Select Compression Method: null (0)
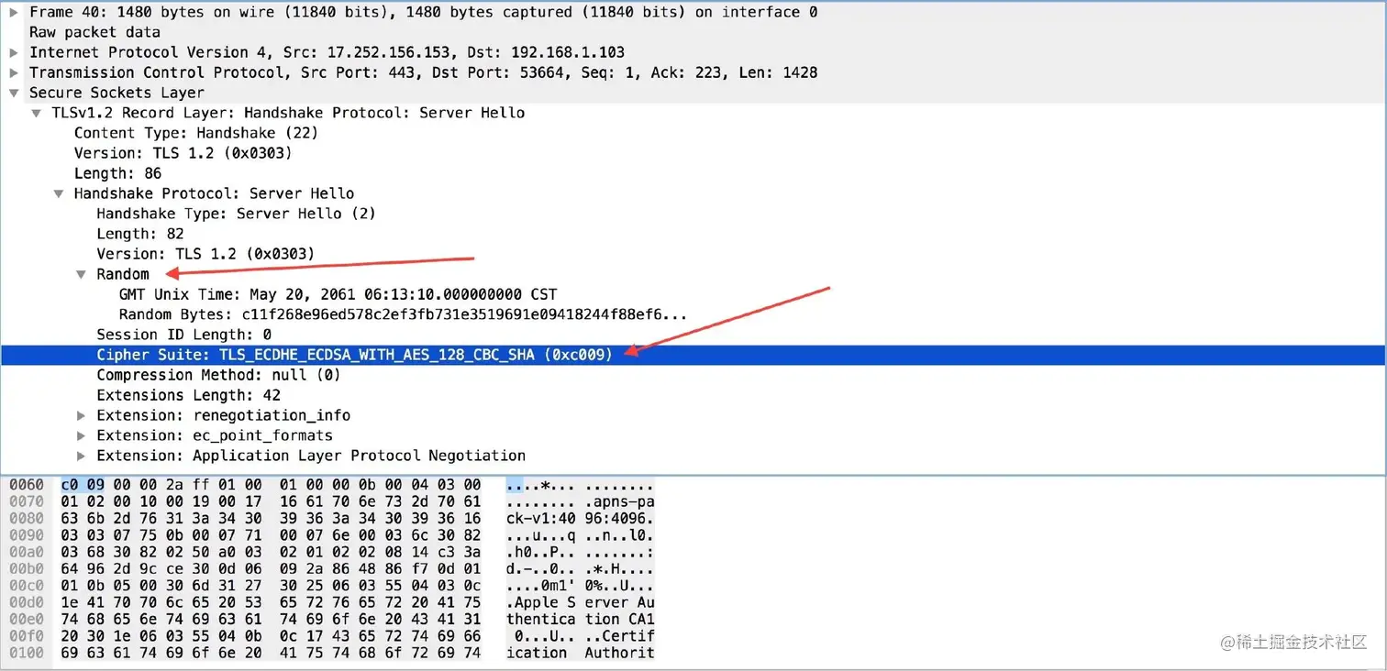The image size is (1387, 671). [693, 375]
